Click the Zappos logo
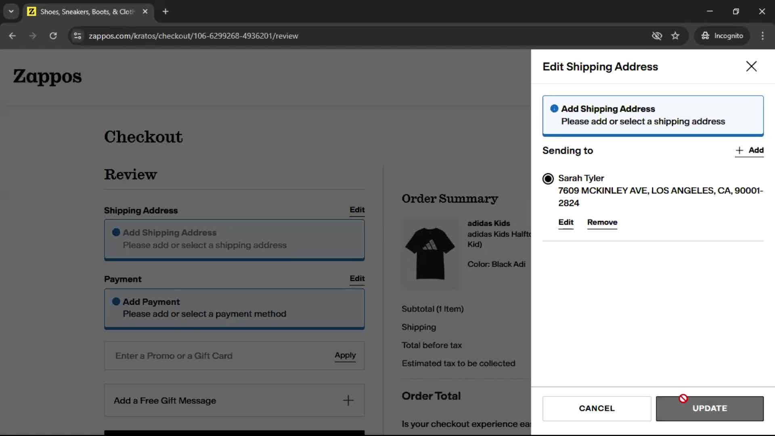Viewport: 775px width, 436px height. pos(47,76)
